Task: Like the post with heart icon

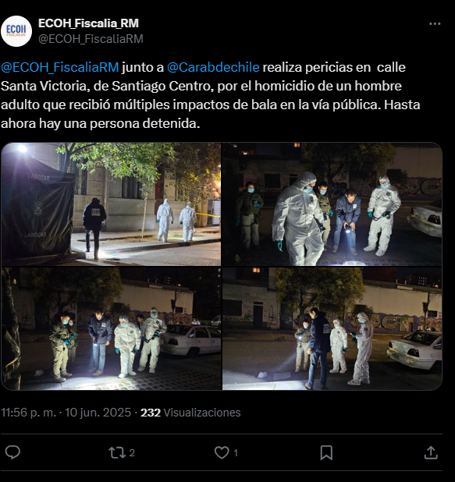Action: point(222,452)
